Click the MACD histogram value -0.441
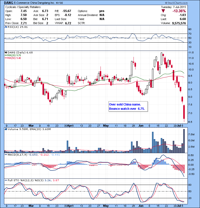This screenshot has width=200, height=208. [x=55, y=155]
